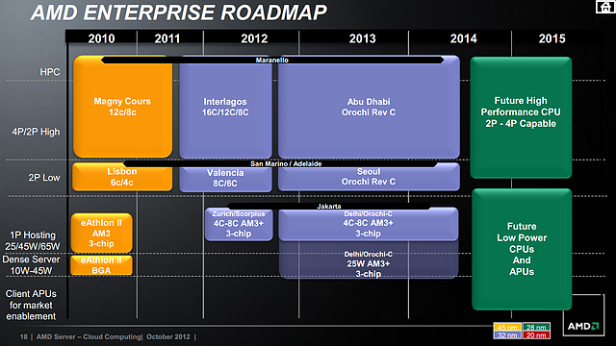Screen dimensions: 616x346
Task: Select the Valencia 8C/6C block
Action: [225, 178]
